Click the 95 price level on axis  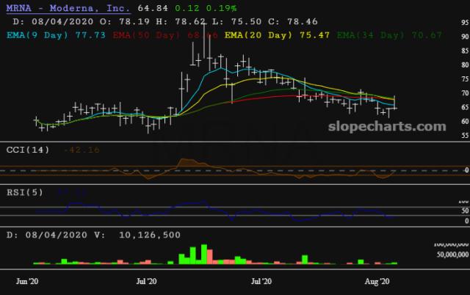(462, 23)
